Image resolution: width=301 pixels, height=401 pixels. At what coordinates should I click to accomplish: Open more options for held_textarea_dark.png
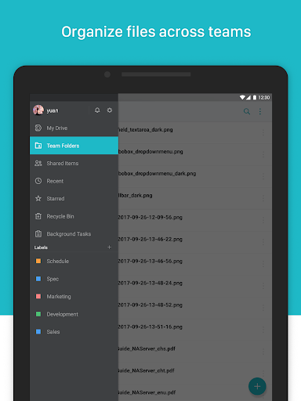(x=263, y=132)
